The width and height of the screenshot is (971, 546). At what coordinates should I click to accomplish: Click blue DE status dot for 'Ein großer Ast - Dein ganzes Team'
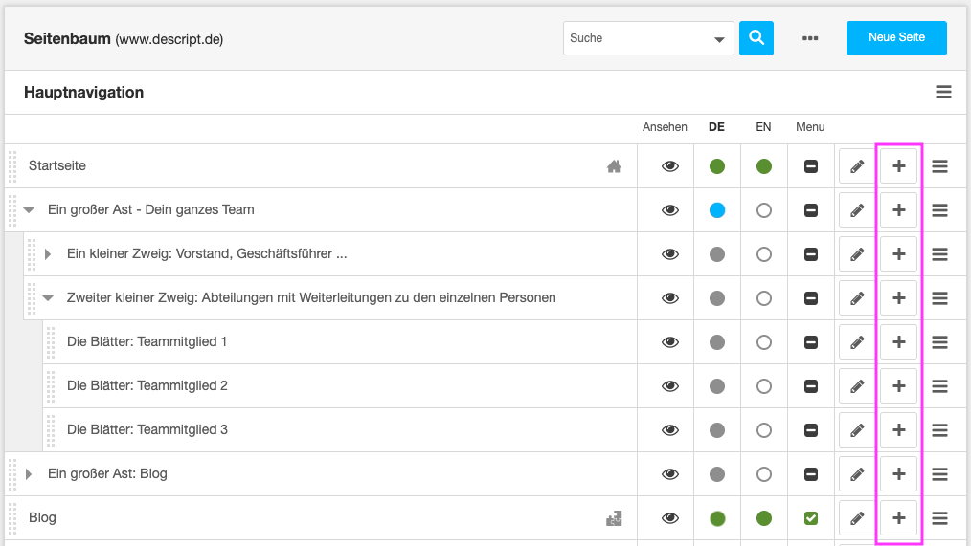point(716,210)
